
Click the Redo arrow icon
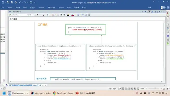(x=25, y=2)
